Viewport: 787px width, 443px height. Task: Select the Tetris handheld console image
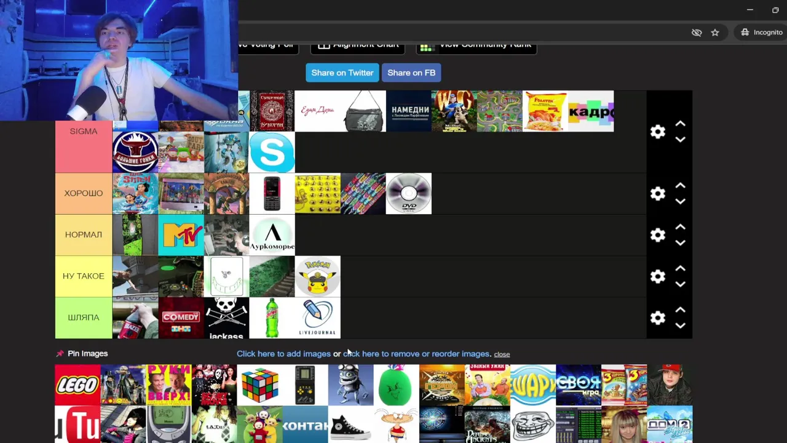pyautogui.click(x=305, y=385)
